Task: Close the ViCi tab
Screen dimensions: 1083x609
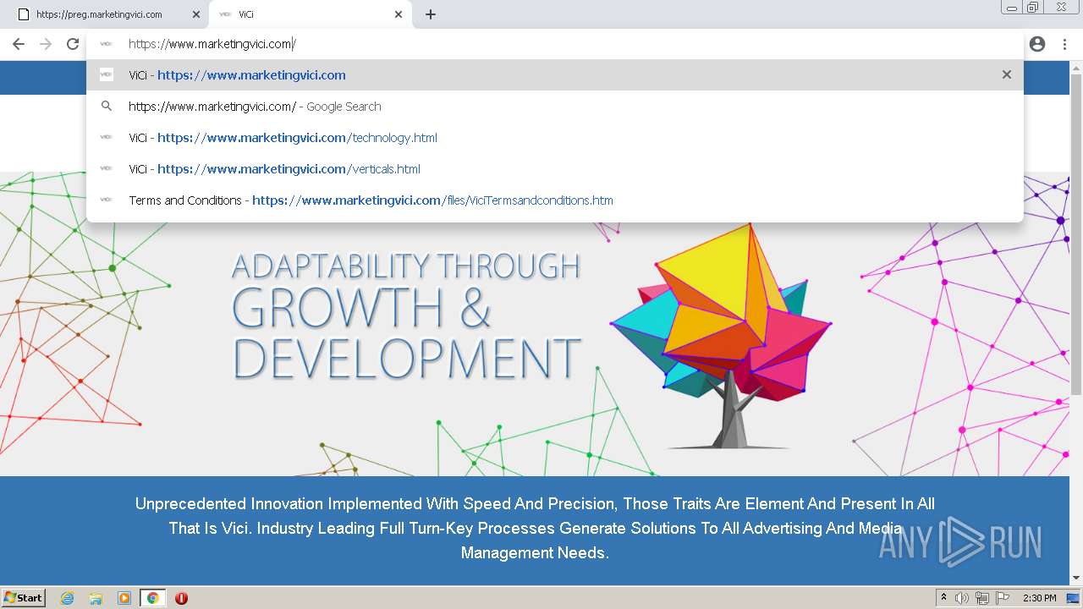Action: point(399,14)
